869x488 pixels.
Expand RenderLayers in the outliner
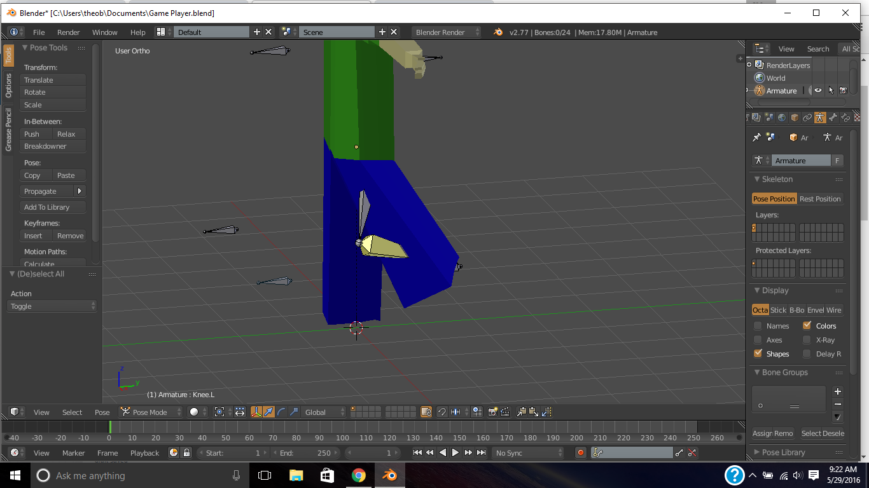pyautogui.click(x=749, y=65)
